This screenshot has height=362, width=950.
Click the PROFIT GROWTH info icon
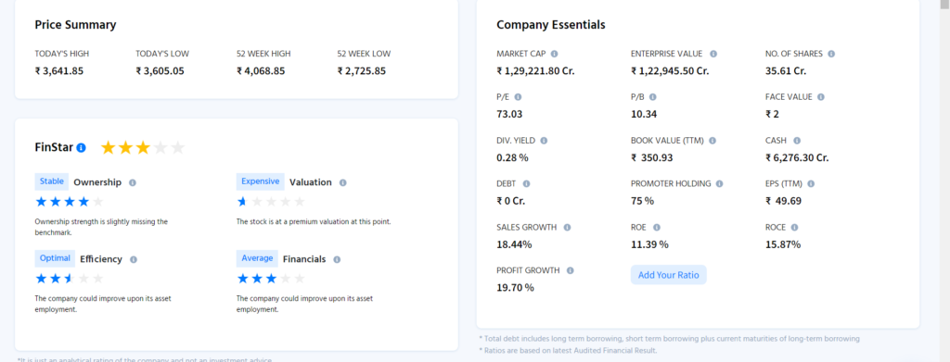pyautogui.click(x=571, y=270)
